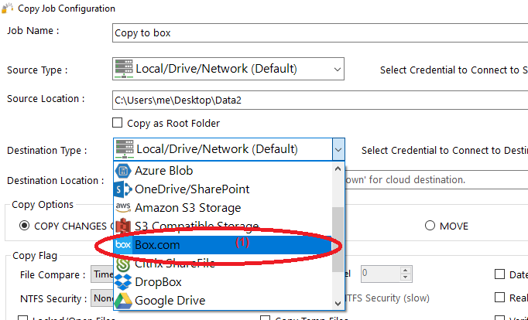Click the Job Name text field
This screenshot has height=320, width=528.
click(320, 33)
